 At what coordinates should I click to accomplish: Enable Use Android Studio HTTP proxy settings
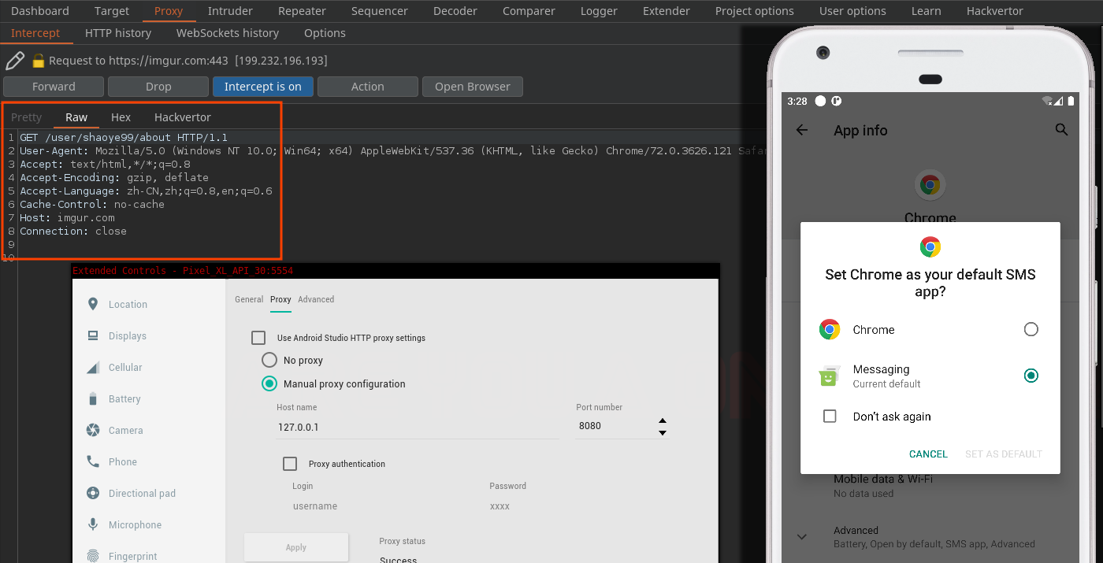[258, 338]
